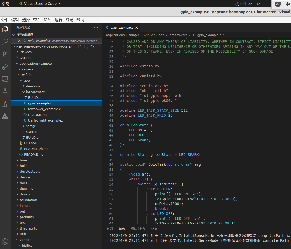
Task: Click the 活动 Activities button
Action: (6, 4)
